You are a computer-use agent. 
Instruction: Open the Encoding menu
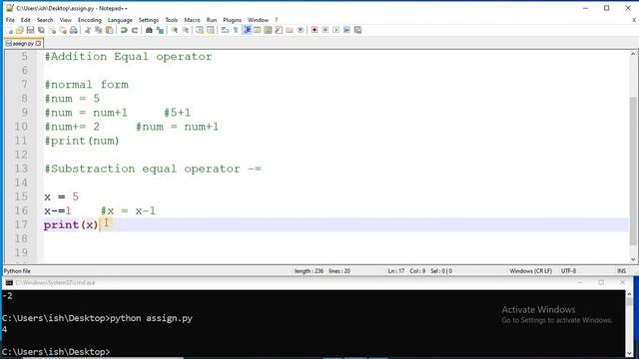89,20
